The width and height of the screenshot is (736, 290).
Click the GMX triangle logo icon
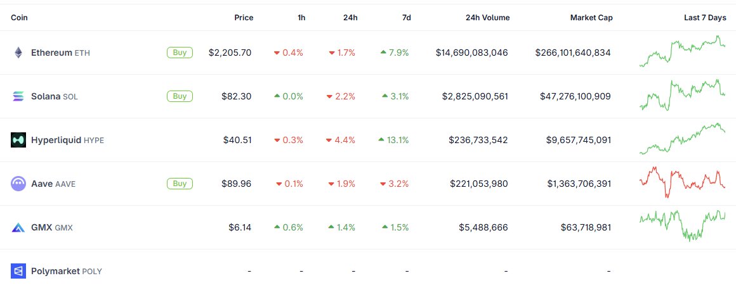coord(18,227)
